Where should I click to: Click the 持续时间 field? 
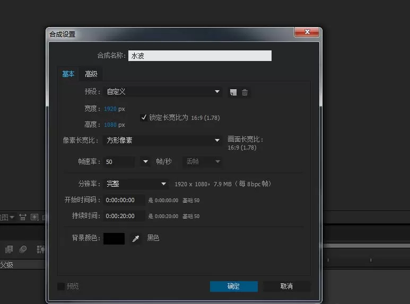click(124, 216)
